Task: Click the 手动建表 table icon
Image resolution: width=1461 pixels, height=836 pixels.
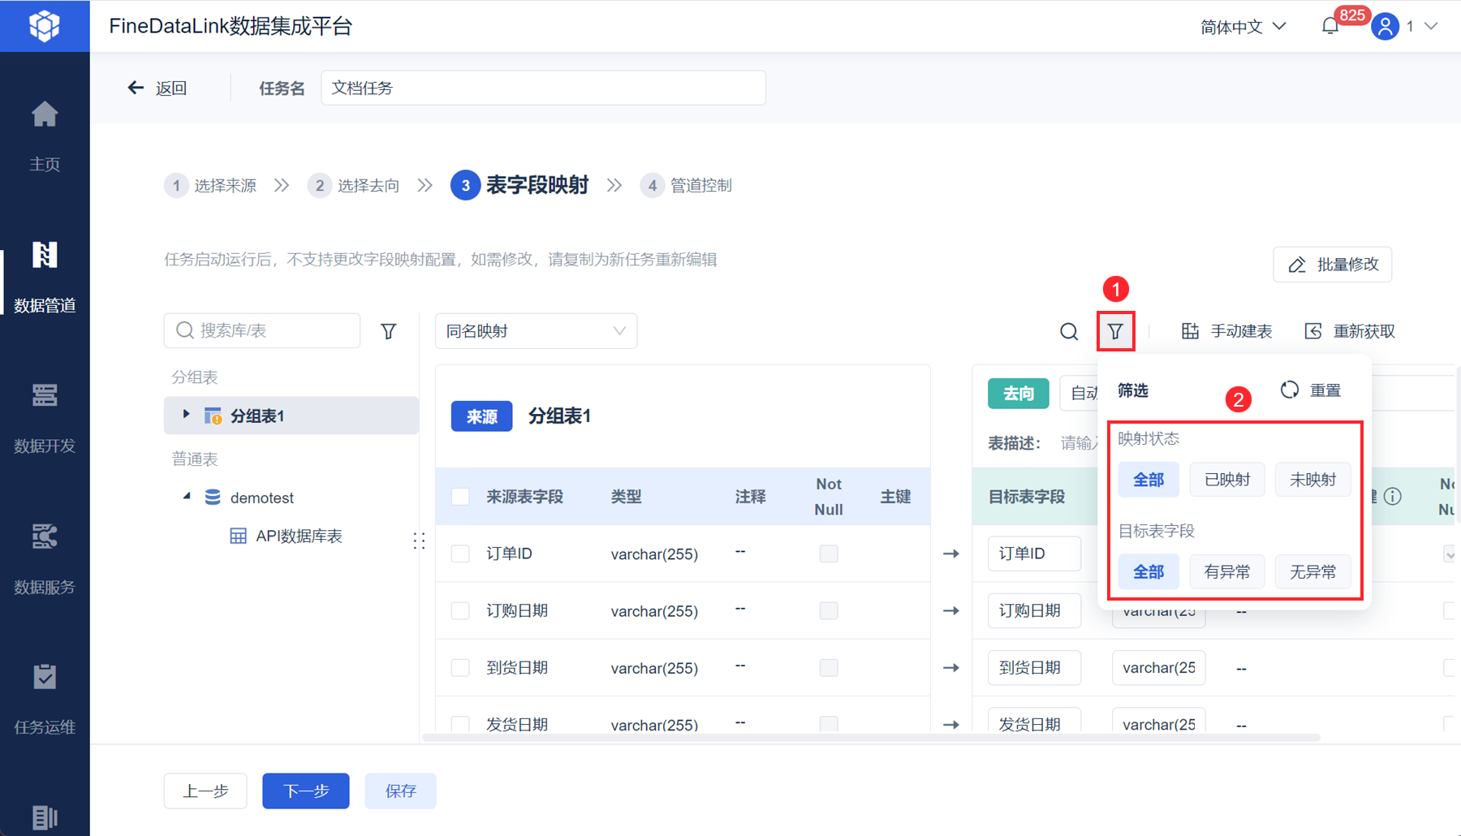Action: 1190,331
